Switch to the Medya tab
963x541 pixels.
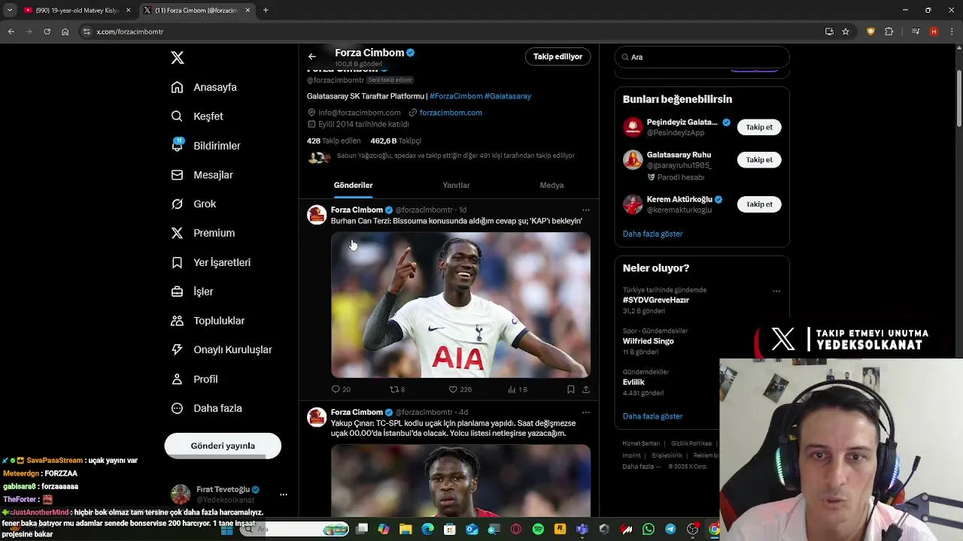[x=551, y=186]
